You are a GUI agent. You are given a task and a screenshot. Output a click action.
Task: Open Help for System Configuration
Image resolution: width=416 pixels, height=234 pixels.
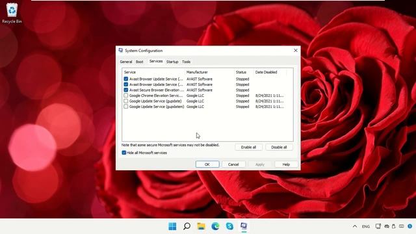click(x=286, y=164)
